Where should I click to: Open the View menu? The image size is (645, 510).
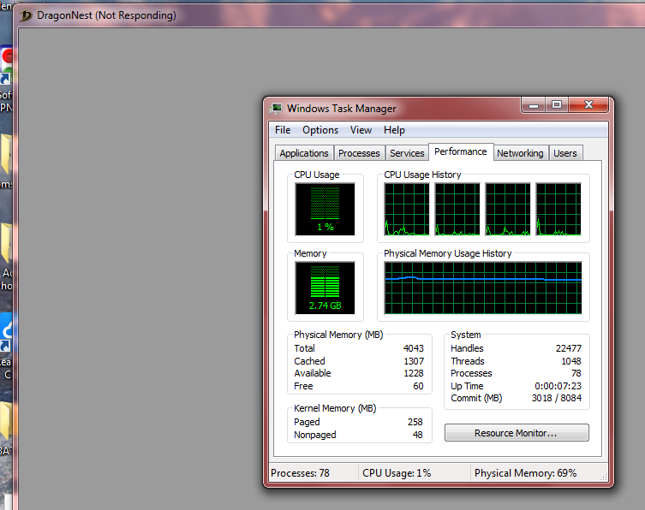pyautogui.click(x=361, y=130)
